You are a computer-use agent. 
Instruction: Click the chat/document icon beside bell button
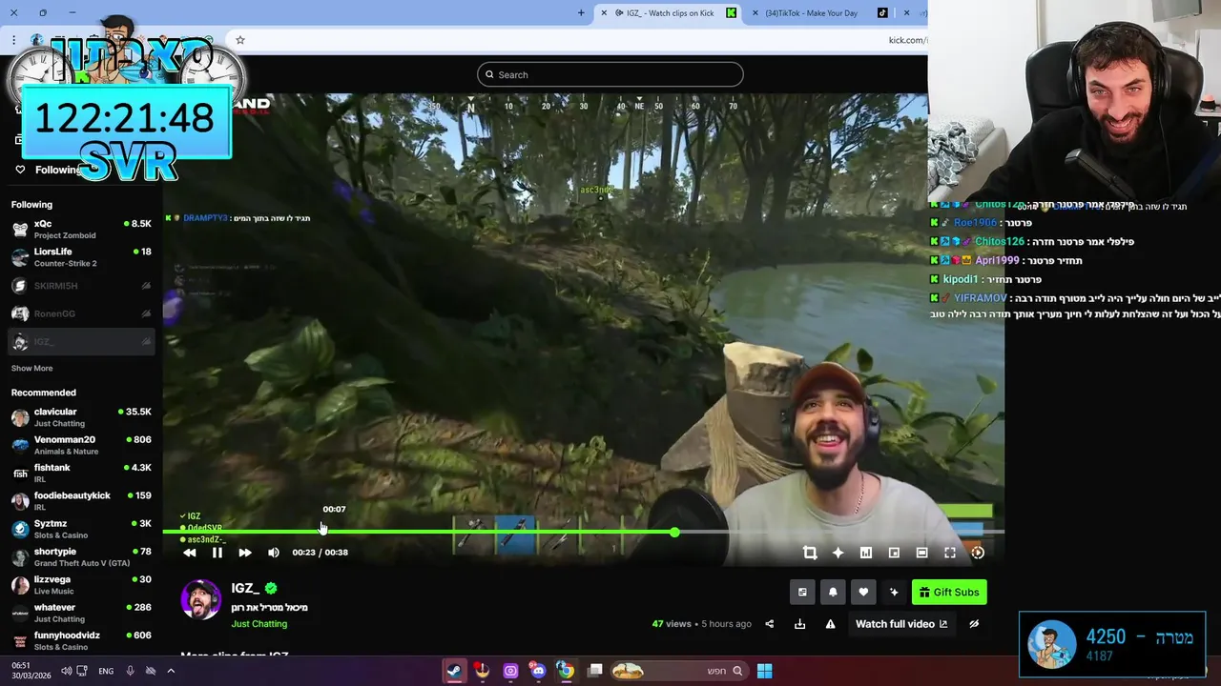pos(802,592)
